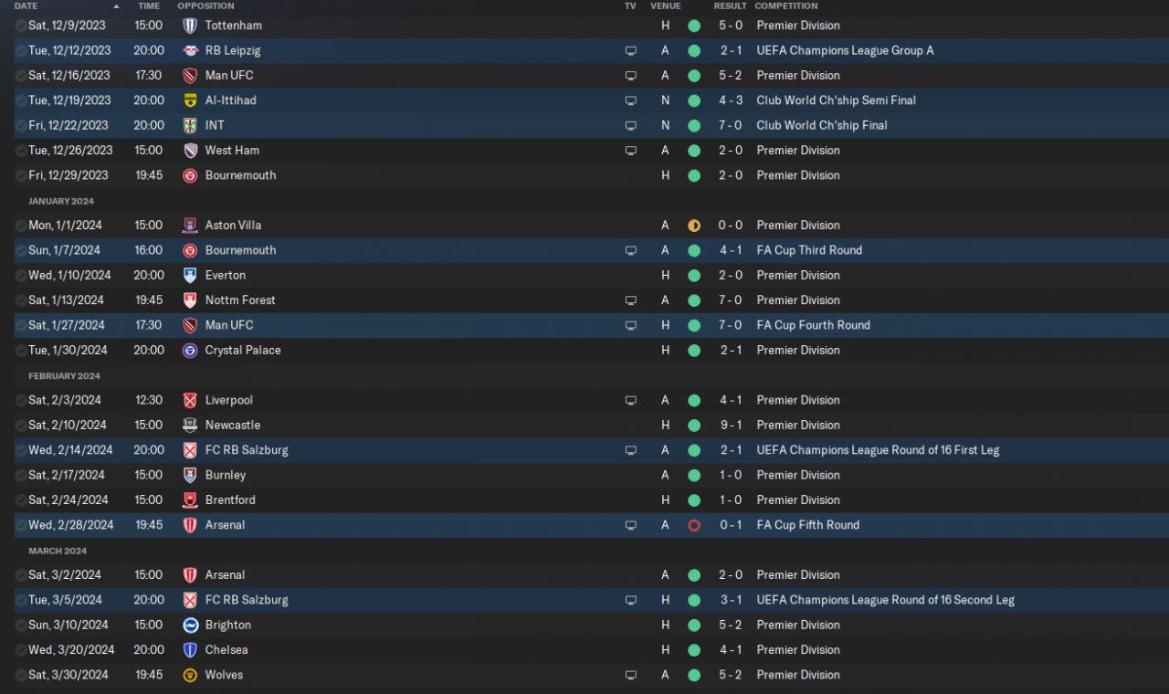The image size is (1169, 694).
Task: Click the Chelsea club badge icon
Action: [190, 650]
